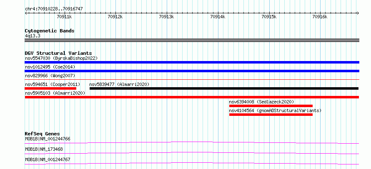Click the 70911k ruler tick label

click(x=65, y=17)
